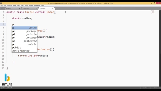Open the Tools menu
Viewport: 161px width, 91px height.
tap(26, 6)
